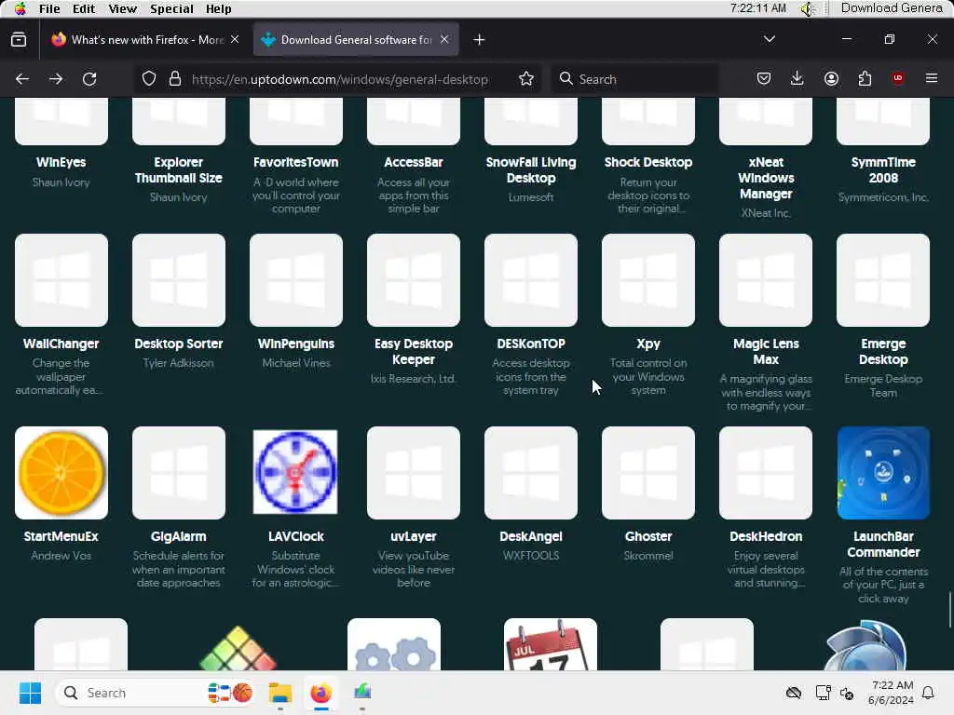Open the notification bell in taskbar
This screenshot has width=954, height=715.
(x=929, y=693)
